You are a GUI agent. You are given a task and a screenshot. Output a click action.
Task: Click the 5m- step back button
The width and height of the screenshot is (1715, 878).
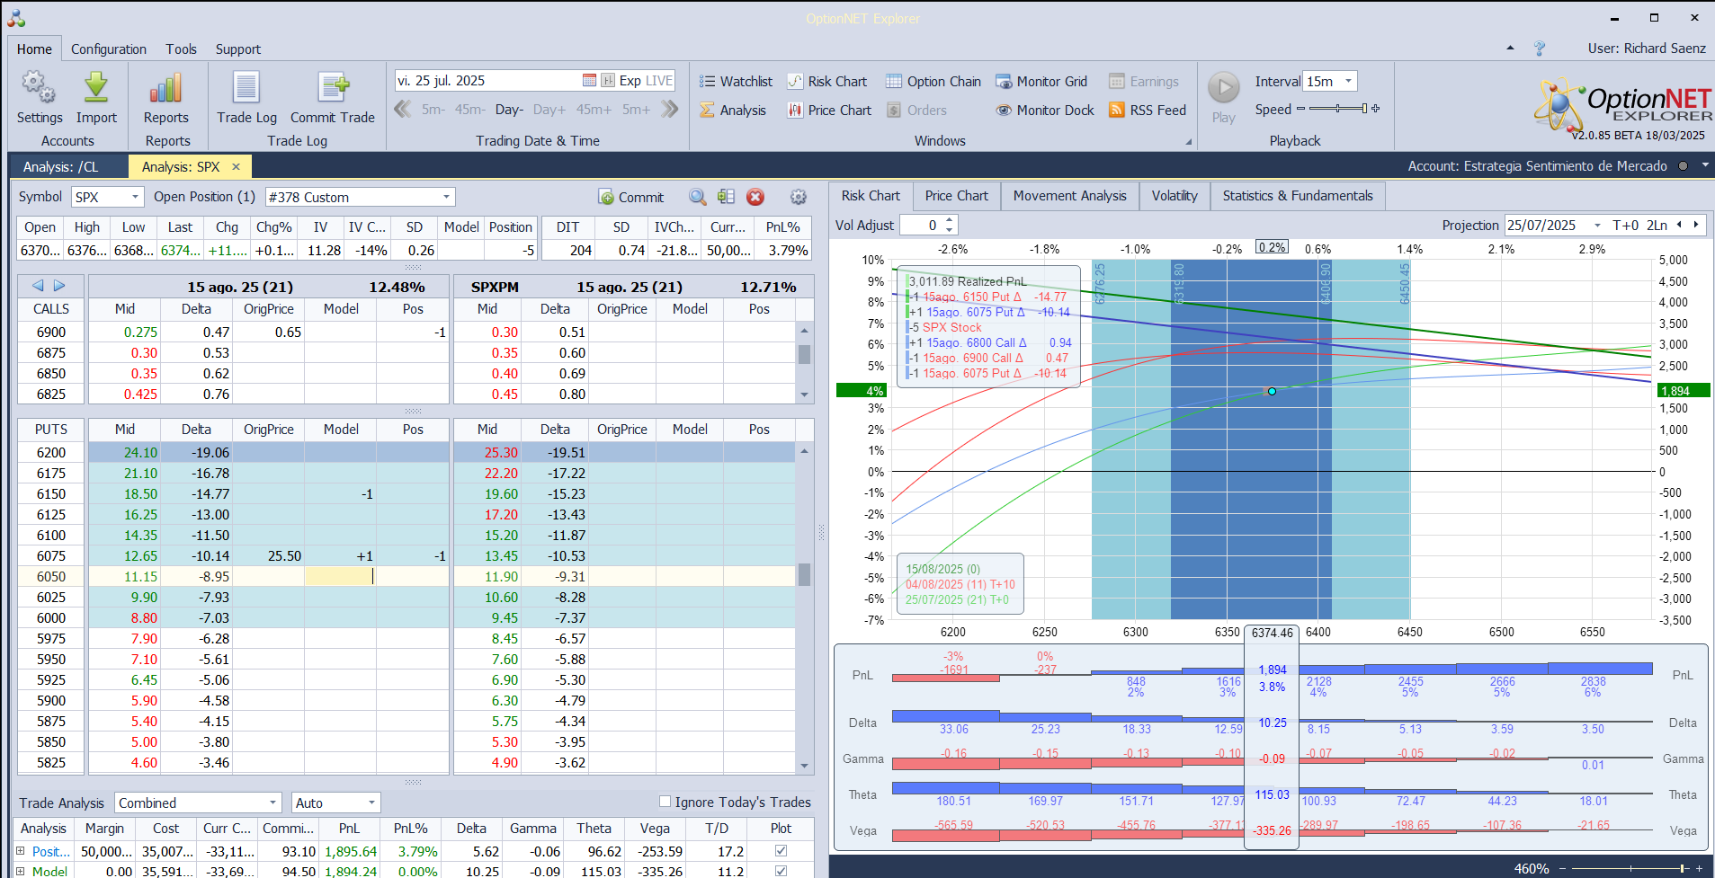point(433,110)
